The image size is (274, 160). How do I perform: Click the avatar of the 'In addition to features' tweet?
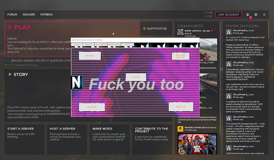coord(229,96)
